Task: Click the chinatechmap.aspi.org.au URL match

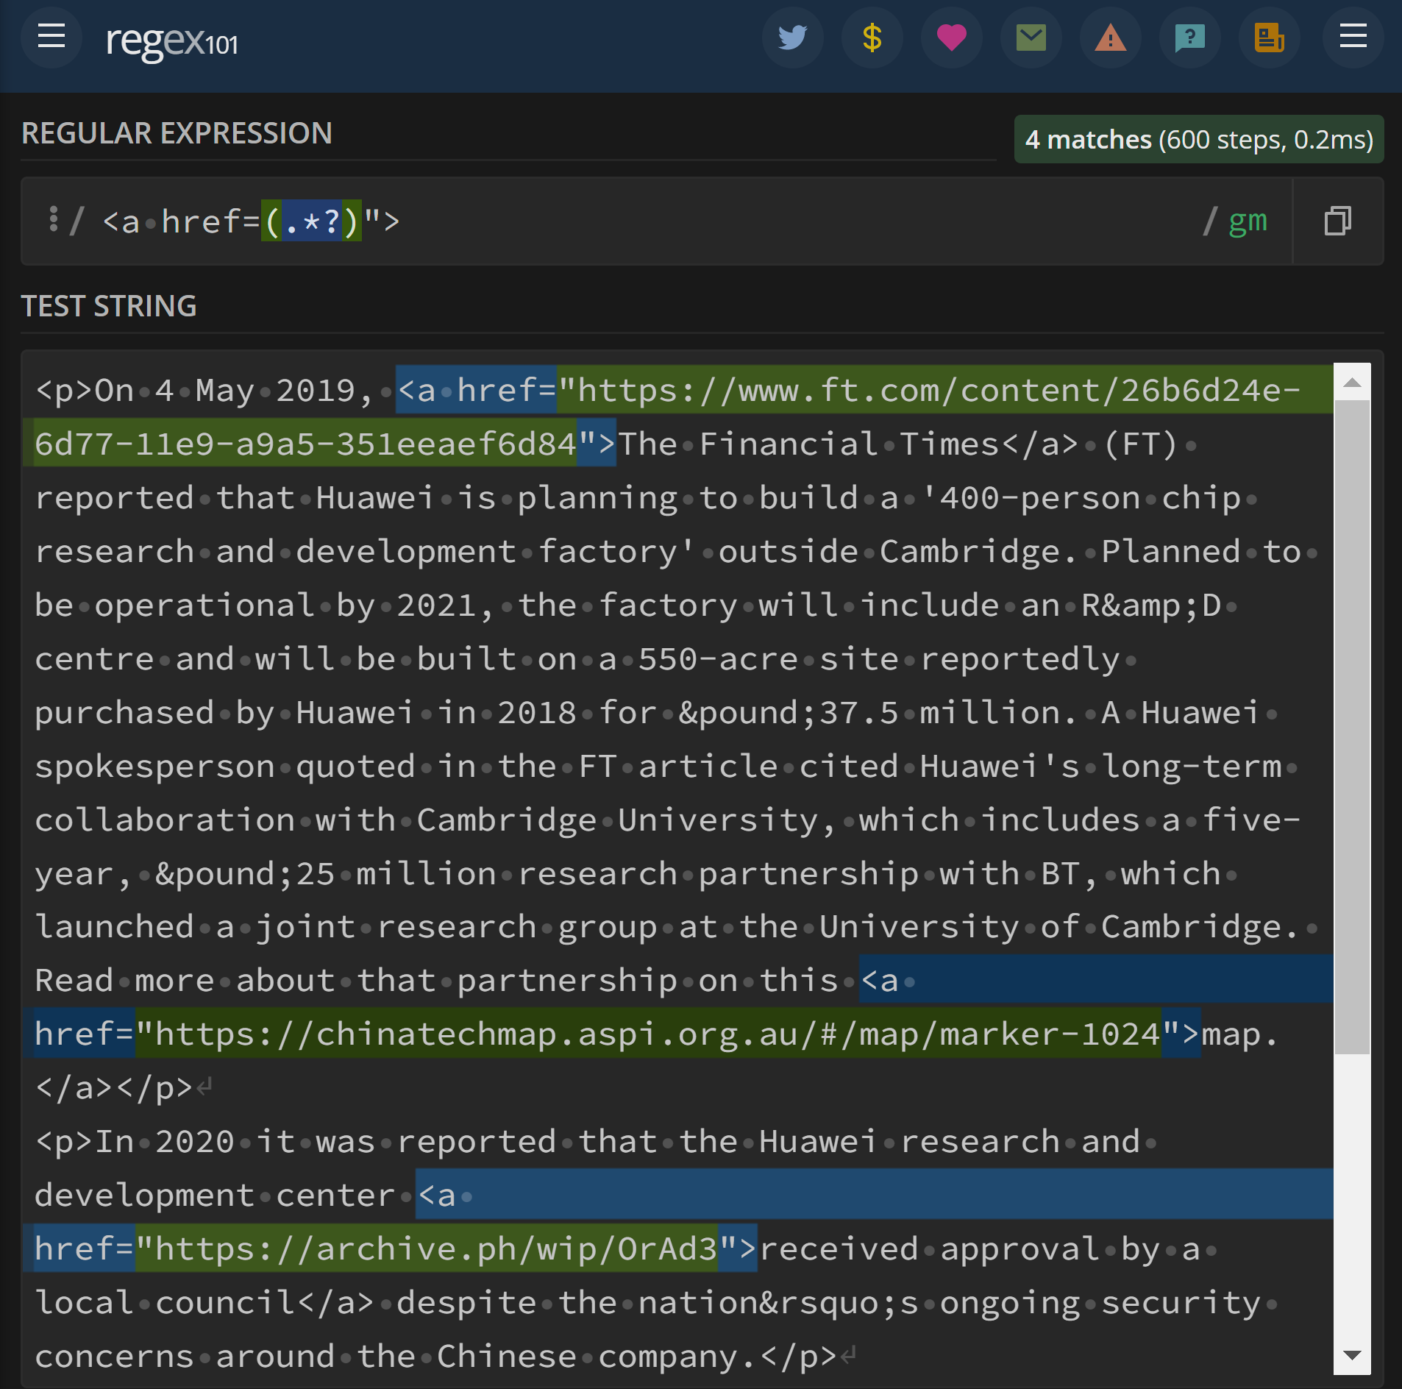Action: [648, 1034]
